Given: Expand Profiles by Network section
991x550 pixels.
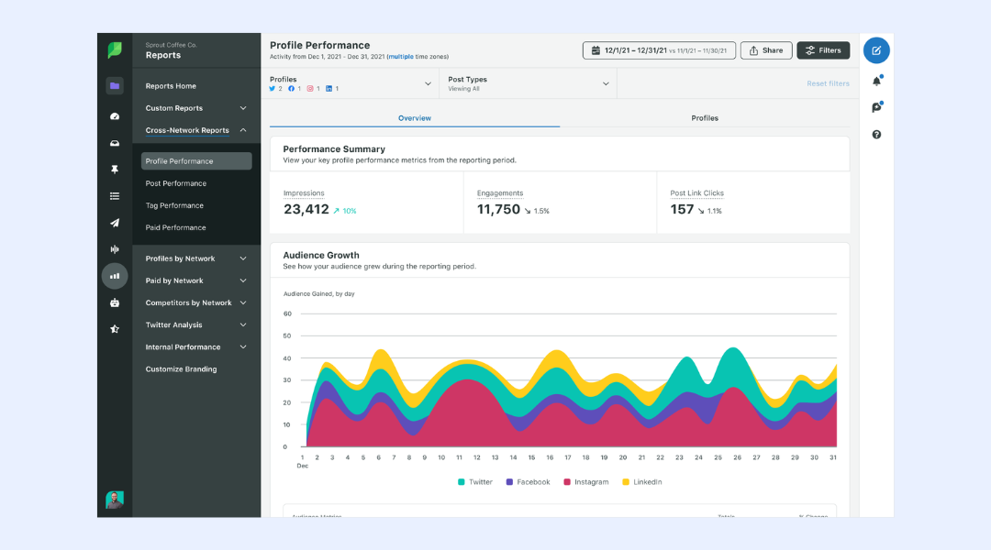Looking at the screenshot, I should coord(196,258).
